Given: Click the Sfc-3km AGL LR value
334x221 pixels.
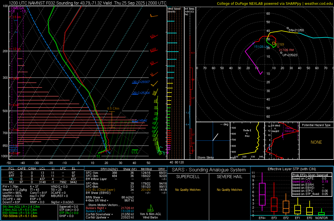Looking at the screenshot, I should (x=21, y=207).
